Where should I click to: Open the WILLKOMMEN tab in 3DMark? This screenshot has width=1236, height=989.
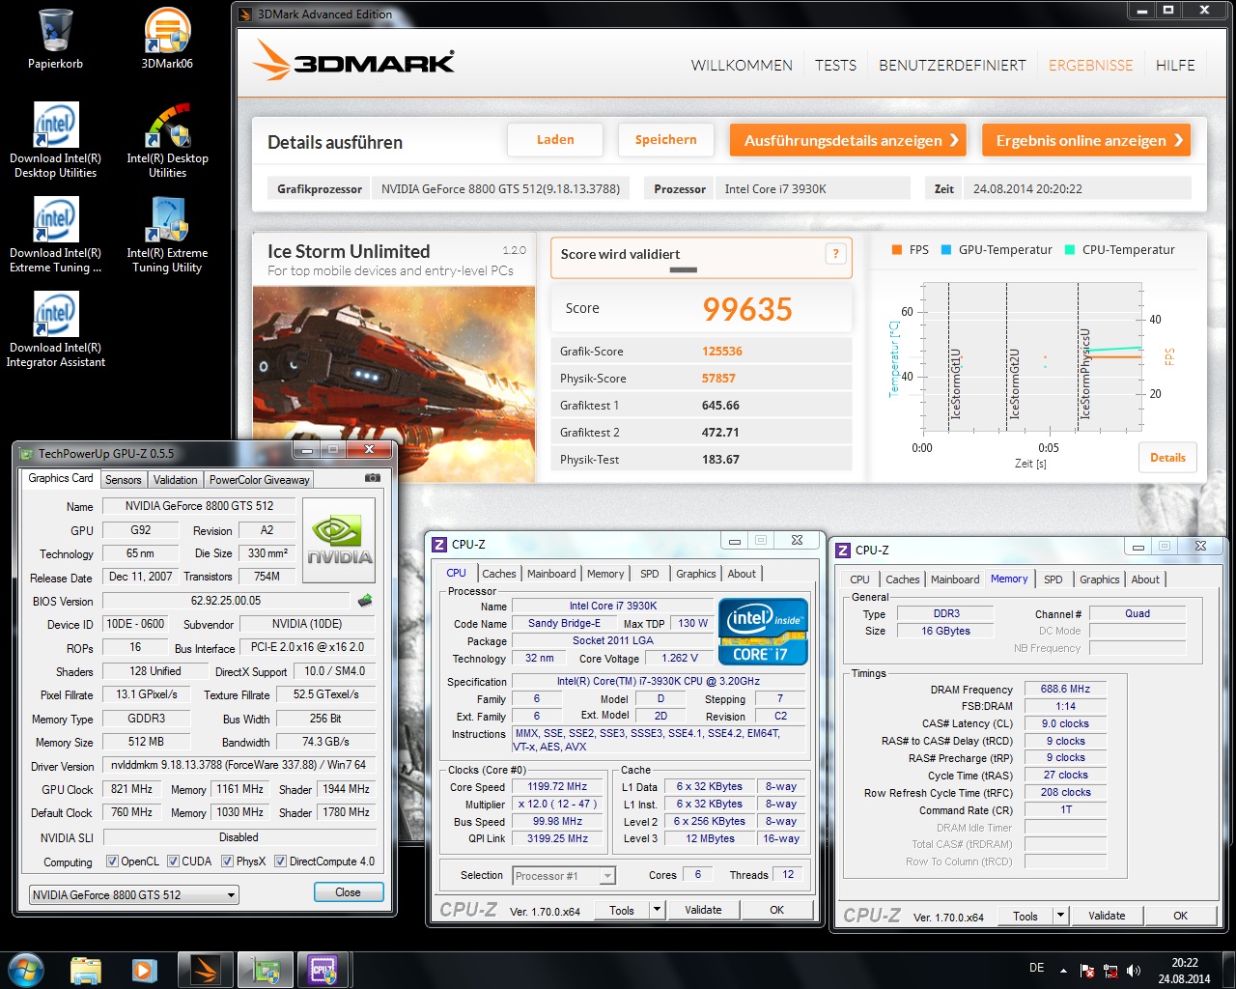coord(742,66)
